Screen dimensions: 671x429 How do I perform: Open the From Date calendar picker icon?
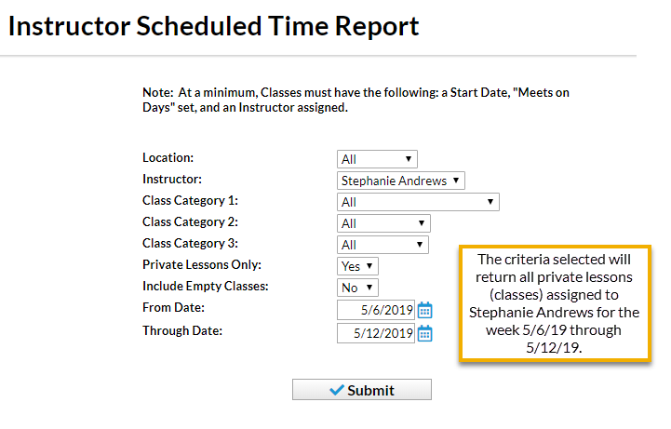[425, 310]
